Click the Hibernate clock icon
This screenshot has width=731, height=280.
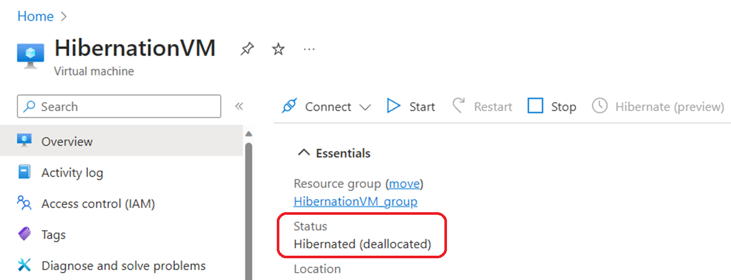(x=600, y=106)
